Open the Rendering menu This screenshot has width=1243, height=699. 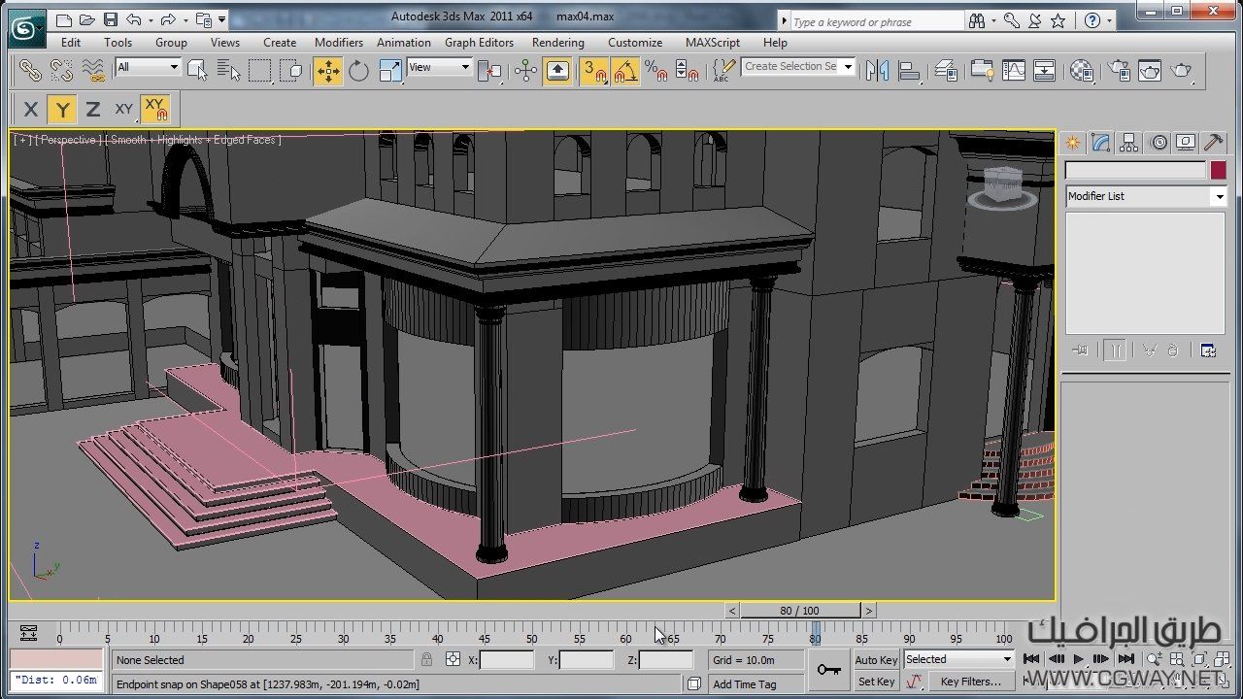(x=557, y=43)
